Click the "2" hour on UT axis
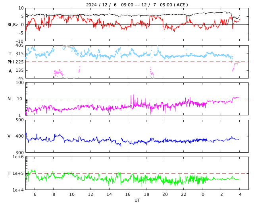254x203 pixels. [221, 194]
